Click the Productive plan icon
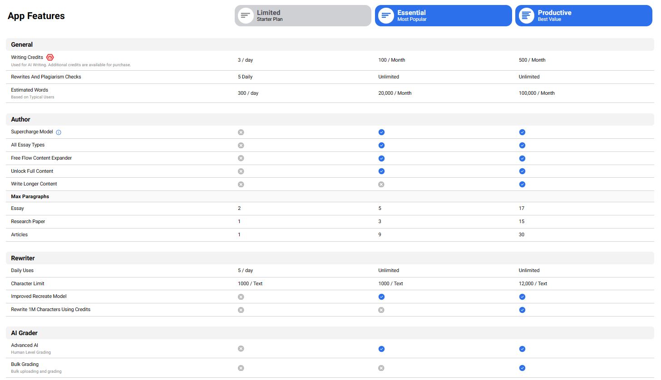 coord(526,16)
